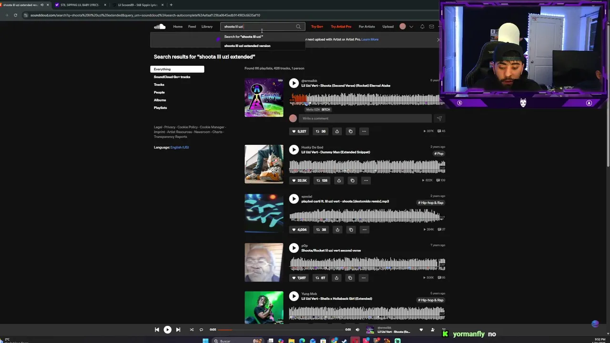Pause playback in bottom player
This screenshot has height=343, width=610.
pos(167,330)
